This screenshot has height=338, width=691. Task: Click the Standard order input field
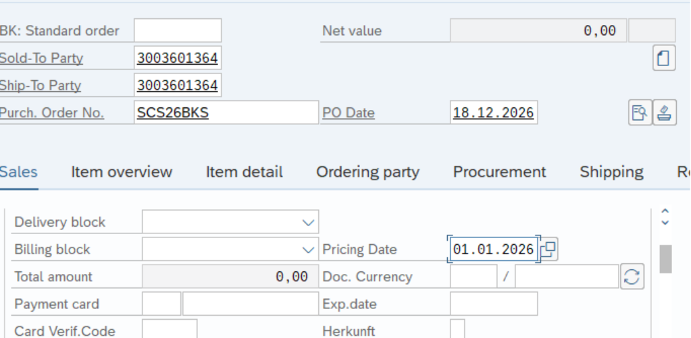point(178,30)
